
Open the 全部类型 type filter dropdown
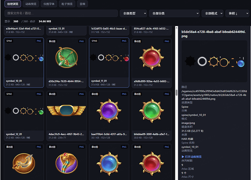(134, 13)
